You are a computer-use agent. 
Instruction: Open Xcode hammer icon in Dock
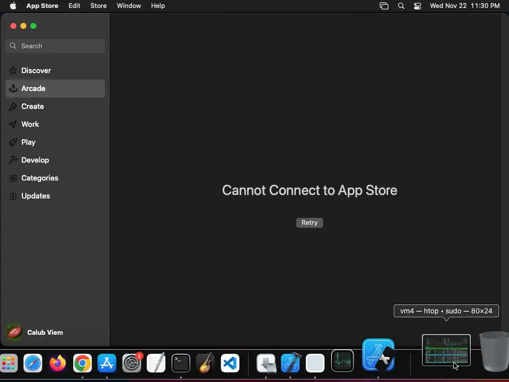(290, 363)
